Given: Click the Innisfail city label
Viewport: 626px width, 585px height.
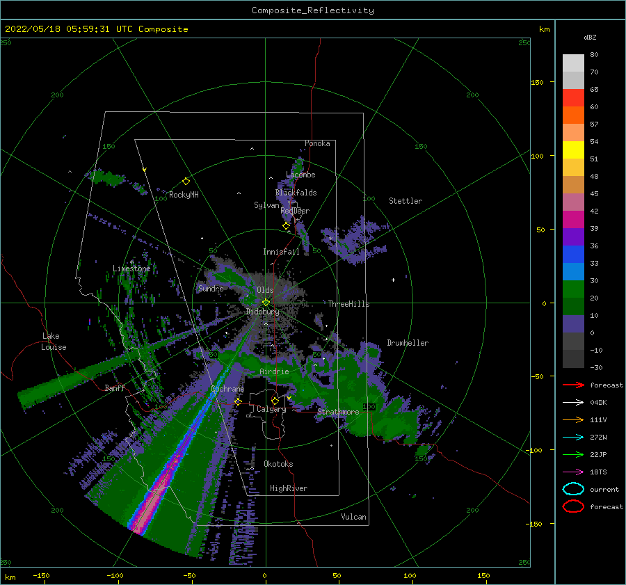Looking at the screenshot, I should pos(281,252).
